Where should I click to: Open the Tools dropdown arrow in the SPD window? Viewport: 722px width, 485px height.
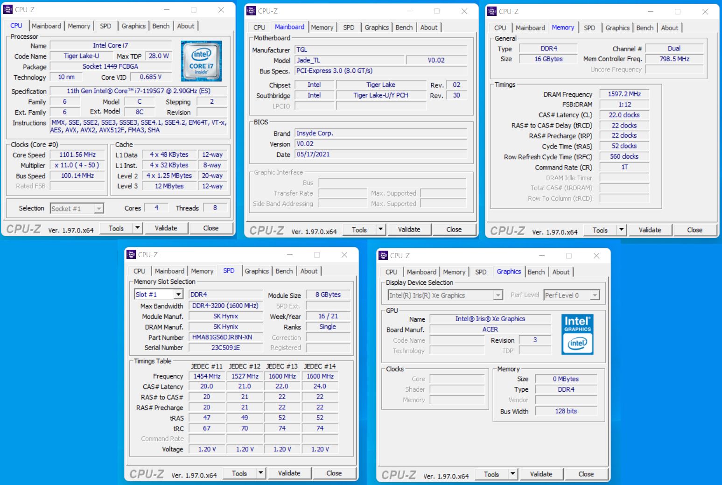(260, 473)
